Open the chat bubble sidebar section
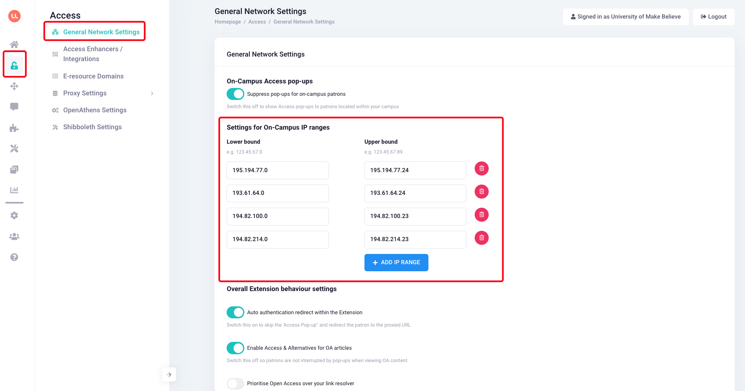 click(14, 107)
